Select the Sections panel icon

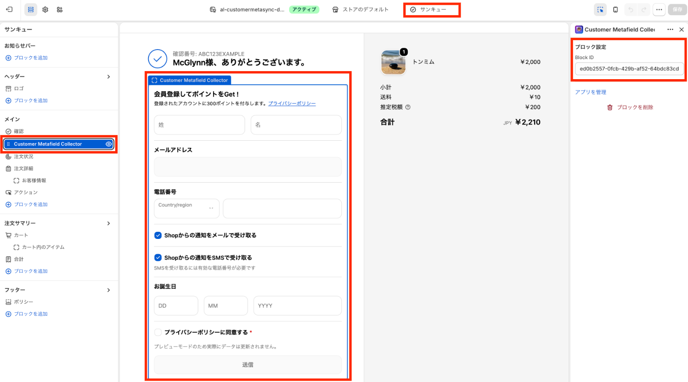click(x=31, y=10)
